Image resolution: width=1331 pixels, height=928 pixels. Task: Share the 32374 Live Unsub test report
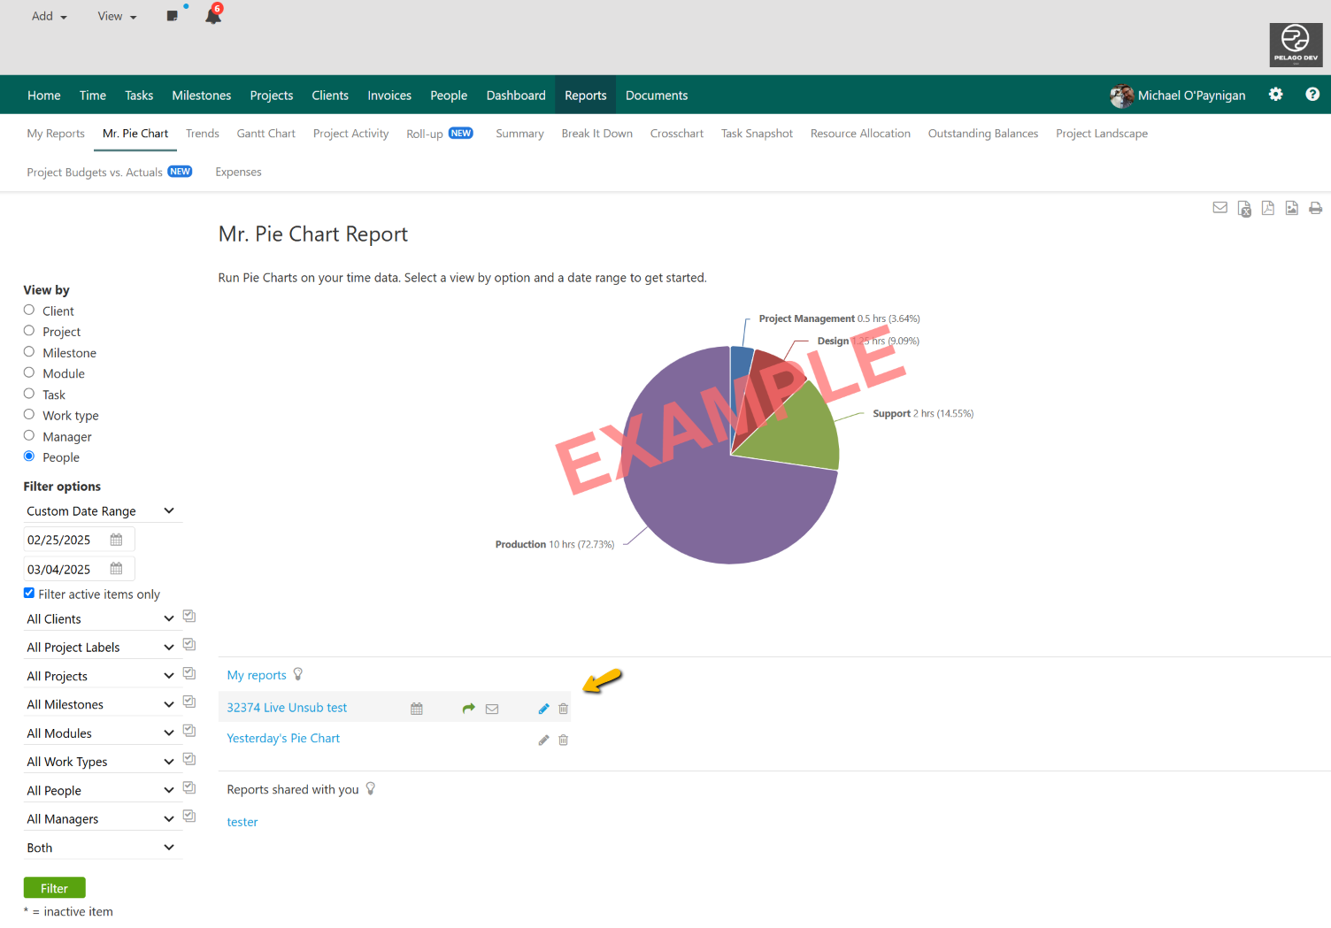coord(468,708)
